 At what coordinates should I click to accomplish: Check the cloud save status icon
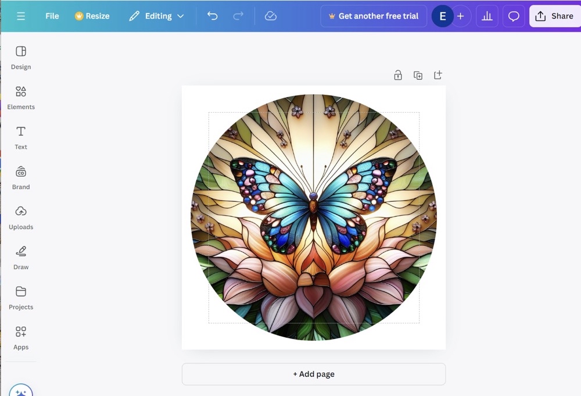tap(271, 16)
